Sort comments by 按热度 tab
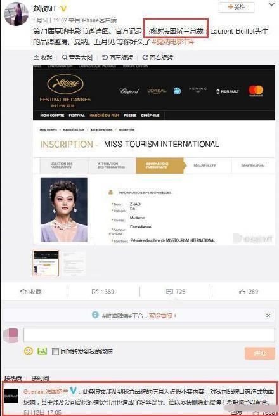The height and width of the screenshot is (416, 279). [13, 379]
